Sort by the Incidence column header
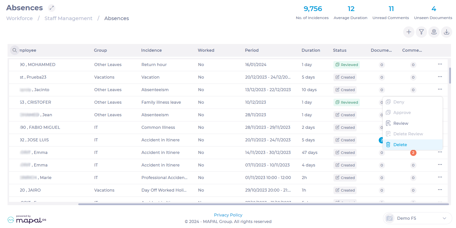The width and height of the screenshot is (456, 228). pyautogui.click(x=151, y=50)
